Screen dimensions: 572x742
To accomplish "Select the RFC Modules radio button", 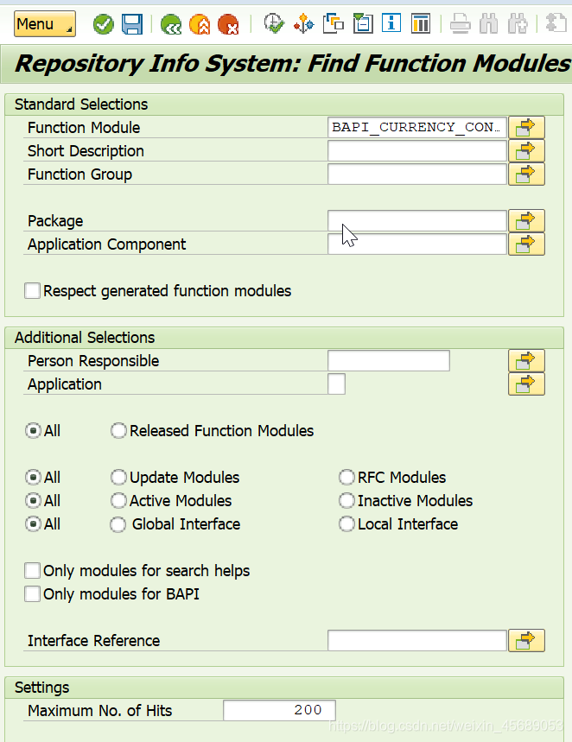I will tap(346, 477).
